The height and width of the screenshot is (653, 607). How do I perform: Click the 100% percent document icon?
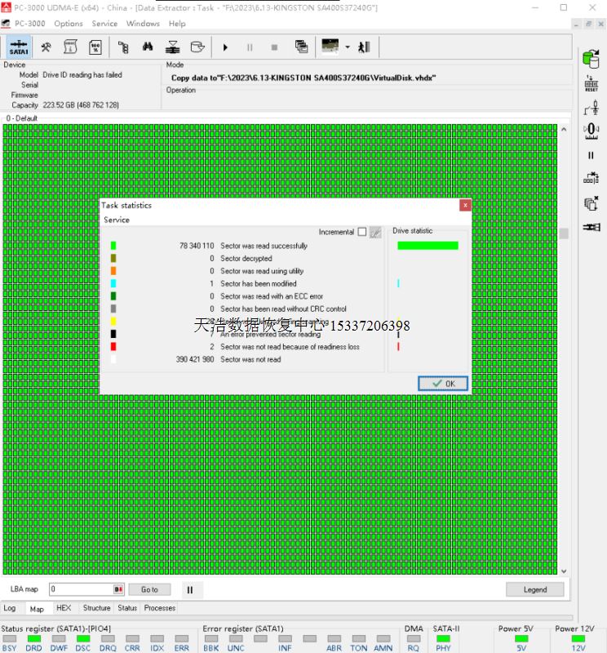95,47
